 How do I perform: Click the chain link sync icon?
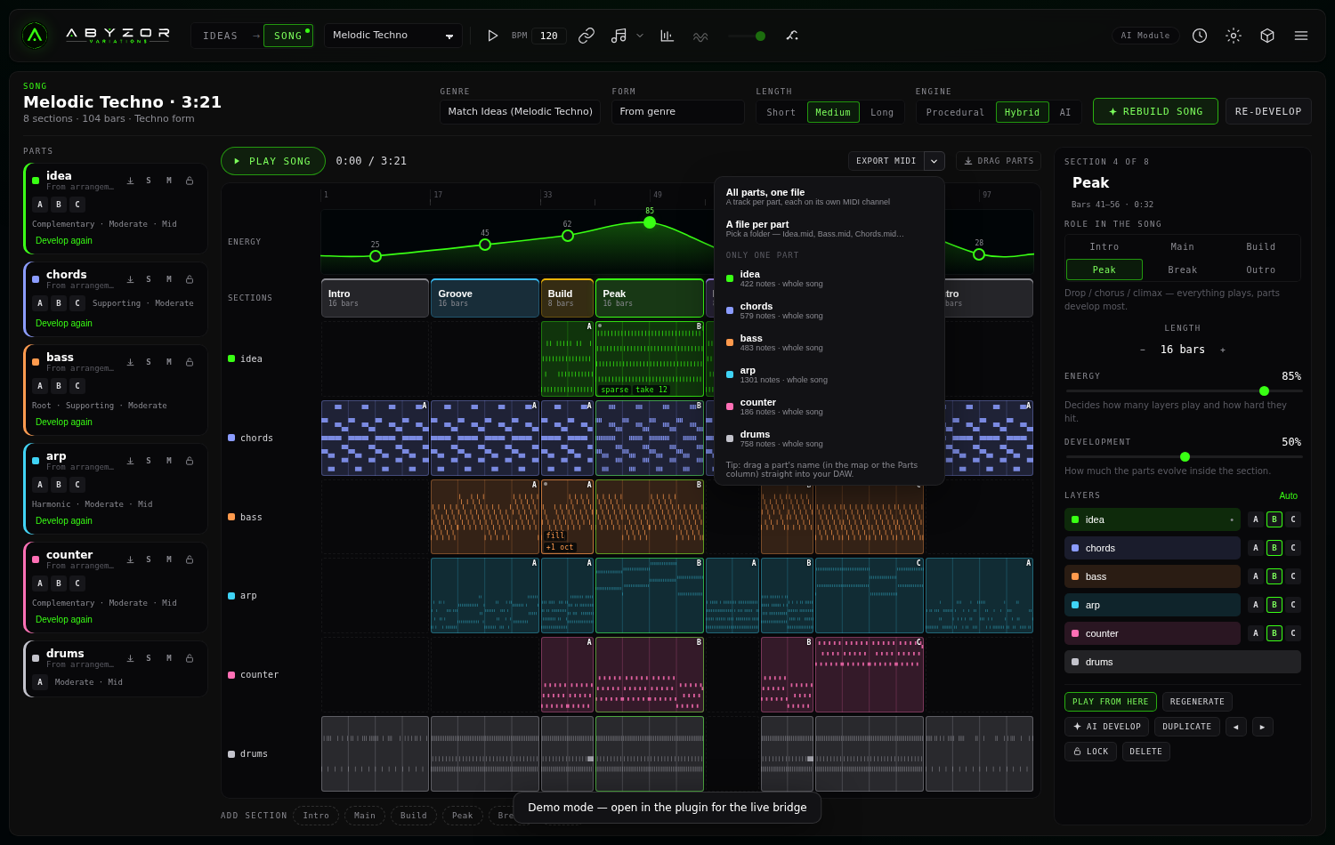pos(587,36)
